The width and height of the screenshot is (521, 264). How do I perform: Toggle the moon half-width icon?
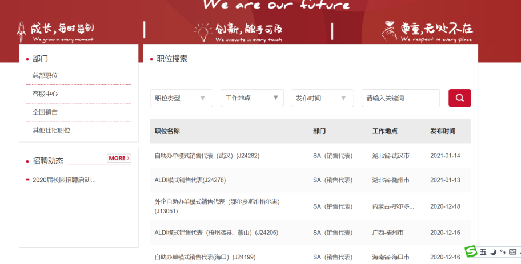click(x=493, y=251)
